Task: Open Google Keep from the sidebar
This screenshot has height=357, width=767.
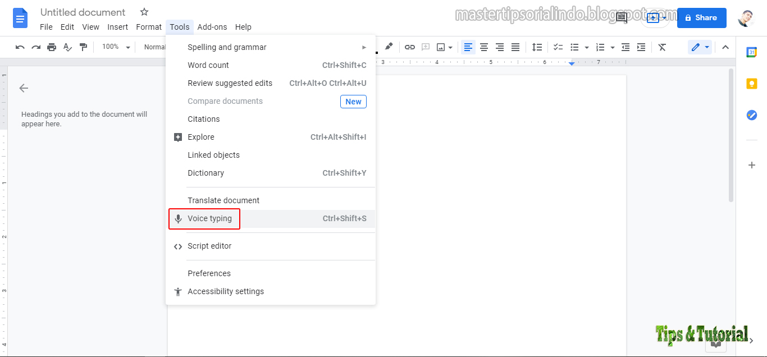Action: coord(752,83)
